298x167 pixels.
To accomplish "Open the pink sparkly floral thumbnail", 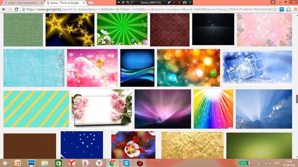I will click(x=264, y=30).
